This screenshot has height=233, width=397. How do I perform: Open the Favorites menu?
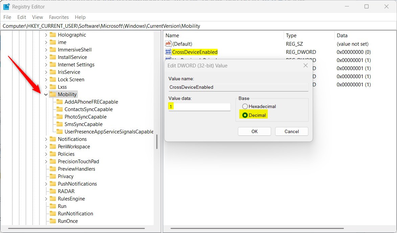click(59, 17)
